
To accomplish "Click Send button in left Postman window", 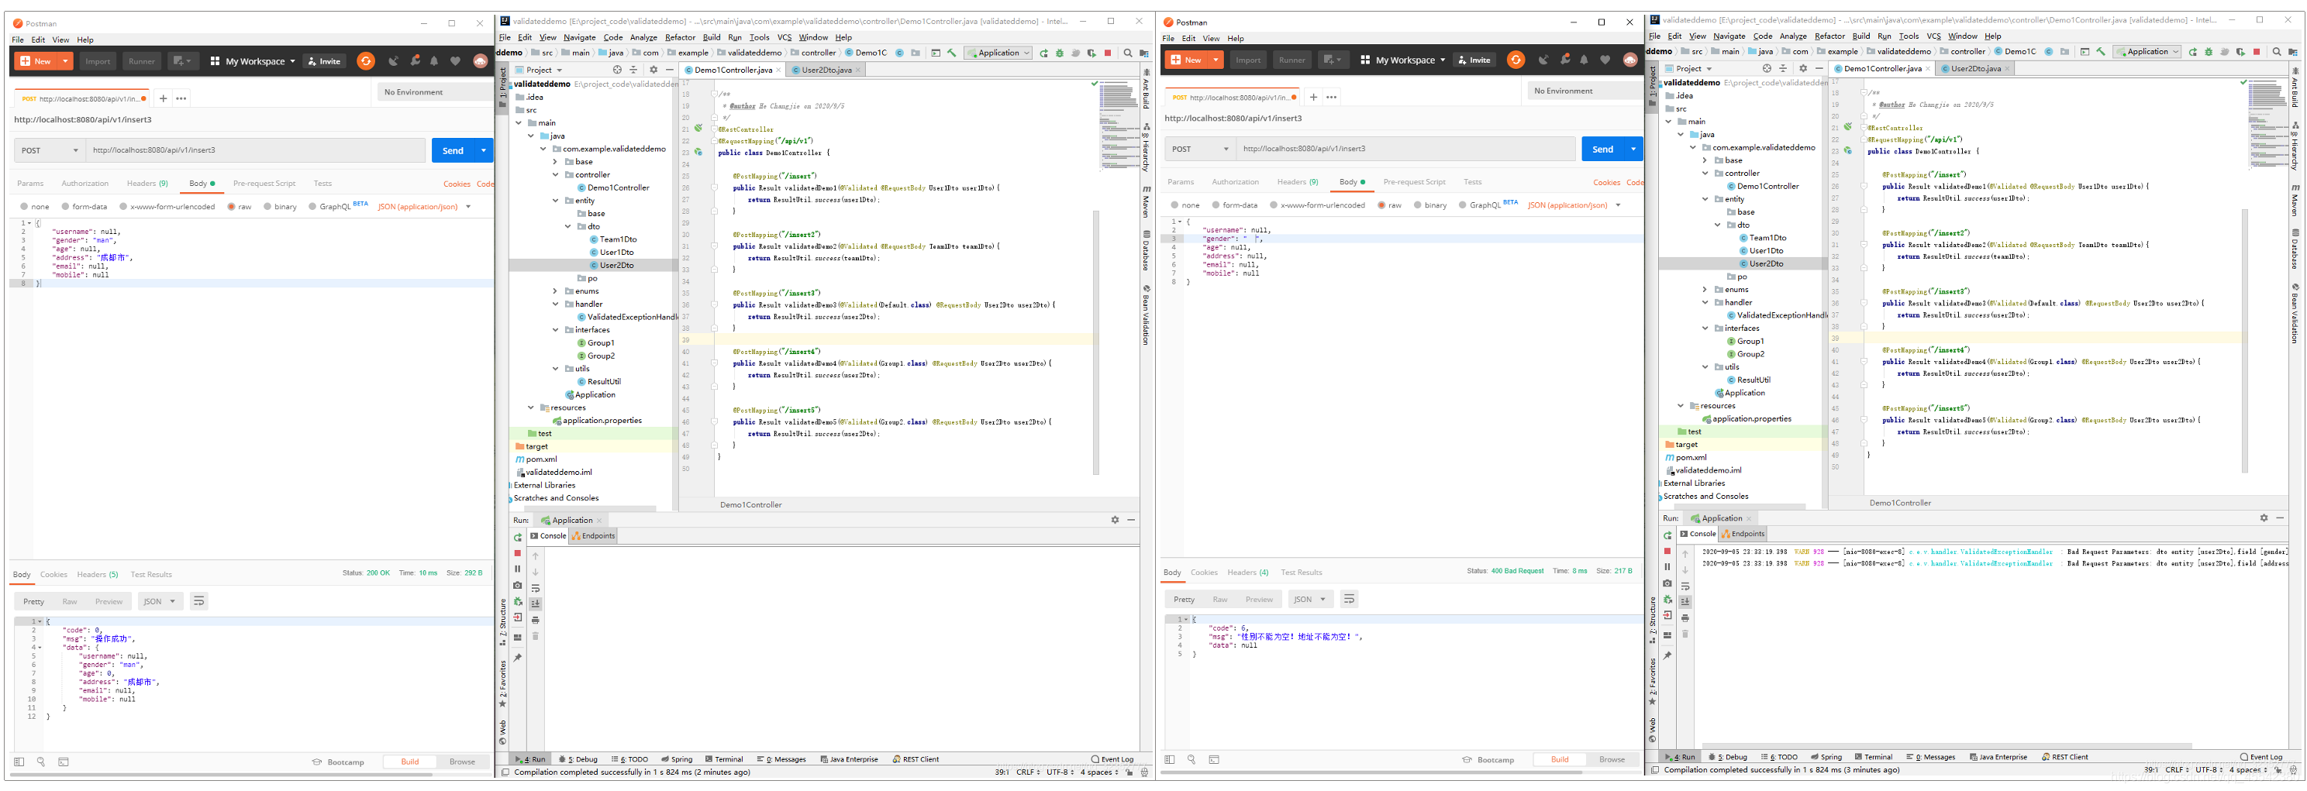I will [x=453, y=150].
